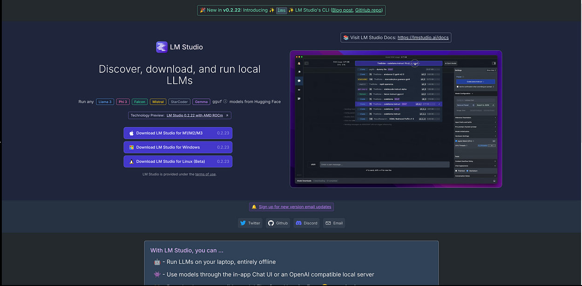Expand the Context Overflow Policy section
The width and height of the screenshot is (582, 286).
coord(475,161)
